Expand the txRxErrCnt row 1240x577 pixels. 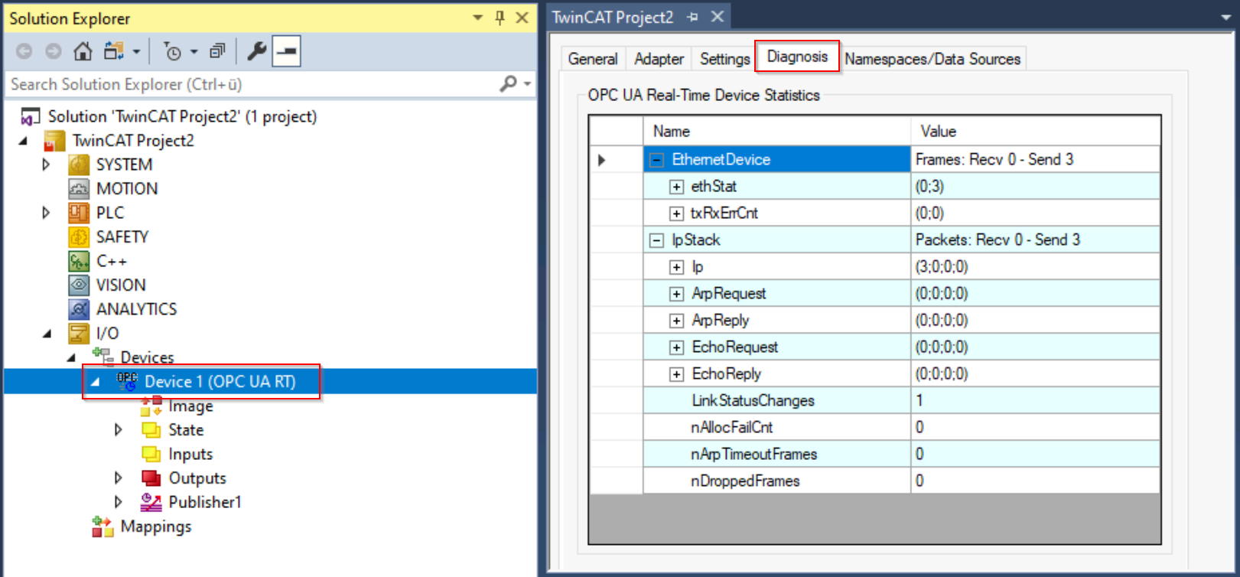(x=676, y=214)
